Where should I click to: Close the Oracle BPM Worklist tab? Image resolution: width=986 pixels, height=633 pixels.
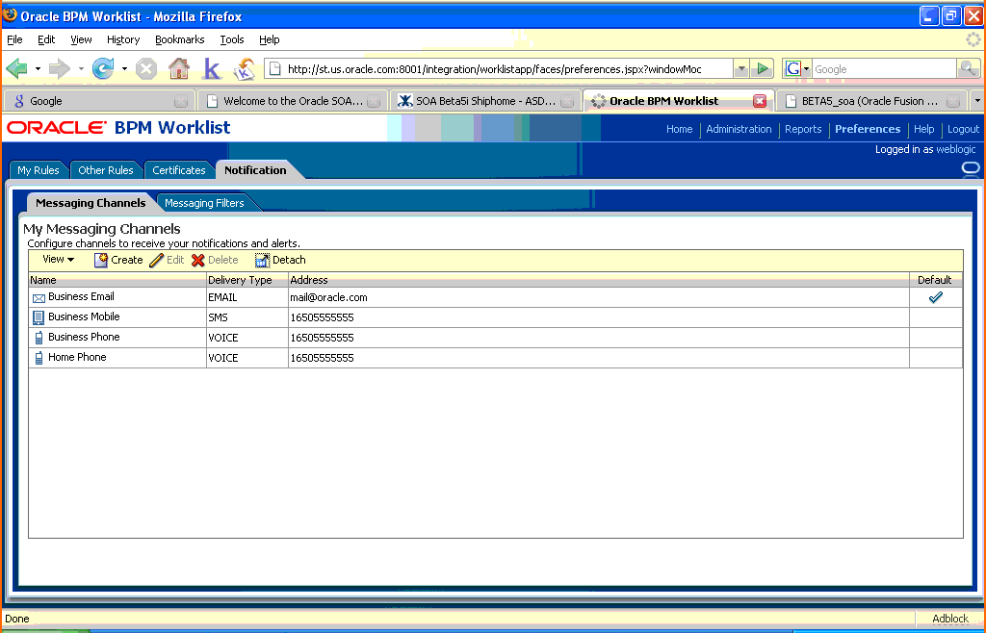[x=760, y=101]
